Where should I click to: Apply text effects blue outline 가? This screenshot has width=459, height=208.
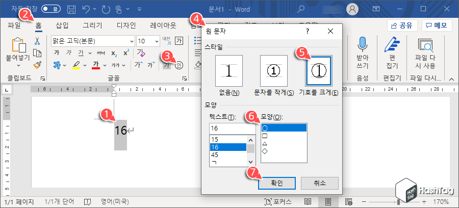click(57, 65)
